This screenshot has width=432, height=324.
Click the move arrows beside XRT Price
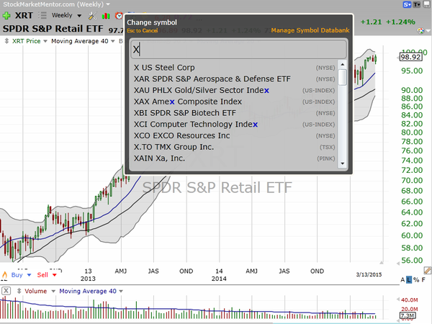[6, 41]
